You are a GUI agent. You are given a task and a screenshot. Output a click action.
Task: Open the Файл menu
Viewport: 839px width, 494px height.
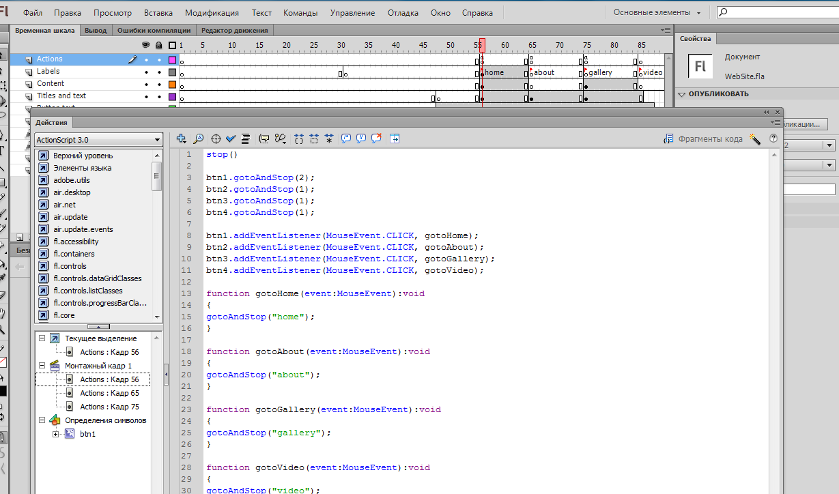pos(33,12)
